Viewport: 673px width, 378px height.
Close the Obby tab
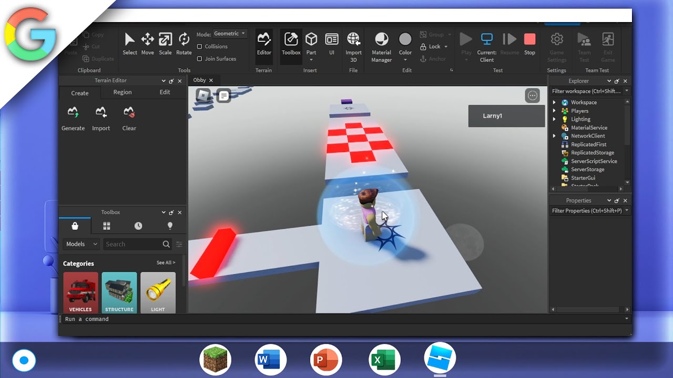pos(211,80)
